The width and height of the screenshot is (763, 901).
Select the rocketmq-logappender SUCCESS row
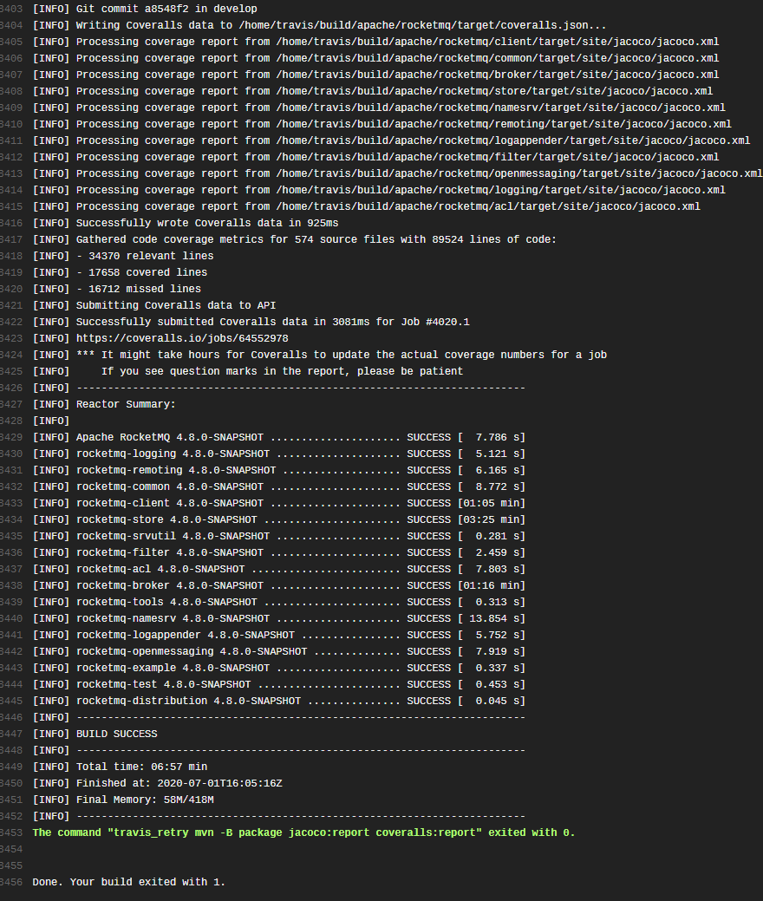(278, 635)
